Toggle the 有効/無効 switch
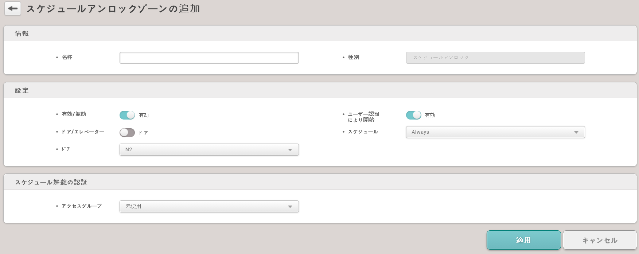 (127, 115)
